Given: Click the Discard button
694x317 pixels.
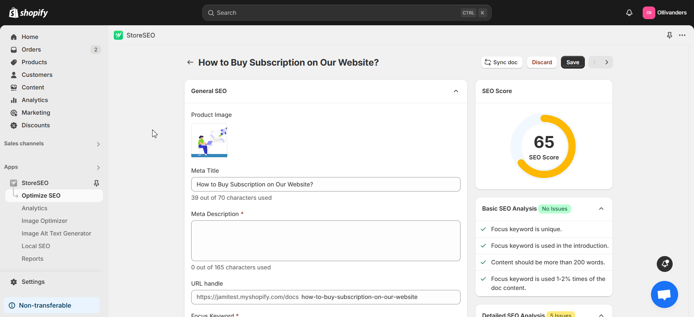Looking at the screenshot, I should click(542, 62).
